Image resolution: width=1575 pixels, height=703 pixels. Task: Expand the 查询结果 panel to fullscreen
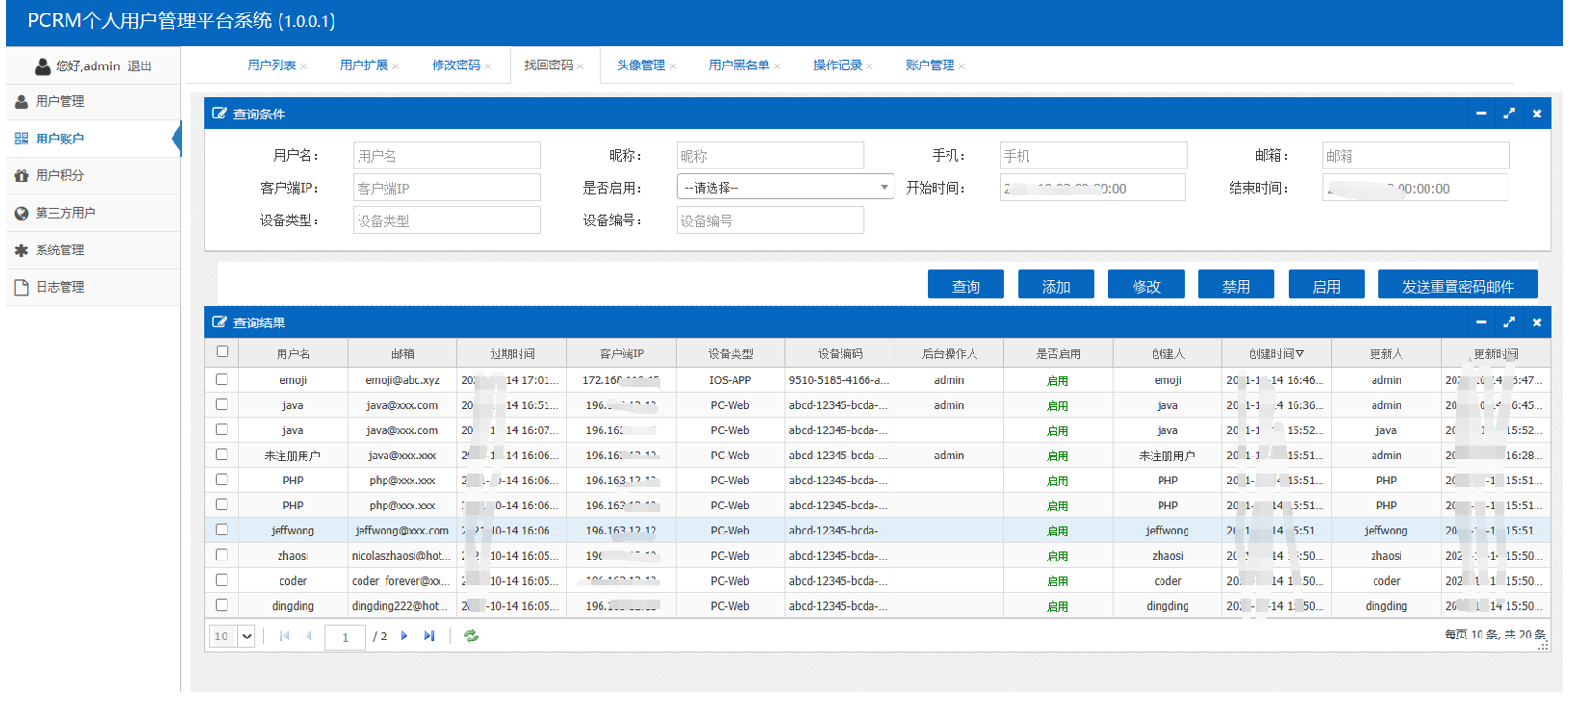click(1508, 323)
